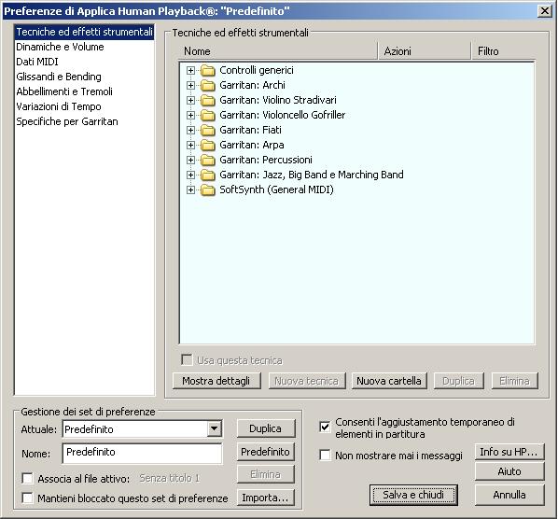558x519 pixels.
Task: Select Tecniche ed effetti strumentali category
Action: click(84, 32)
